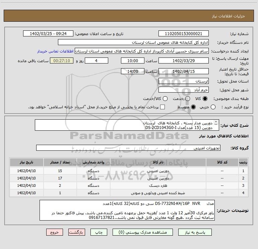Screen dimensions: 258x249
Task: Click the چاپ print button
Action: point(99,232)
